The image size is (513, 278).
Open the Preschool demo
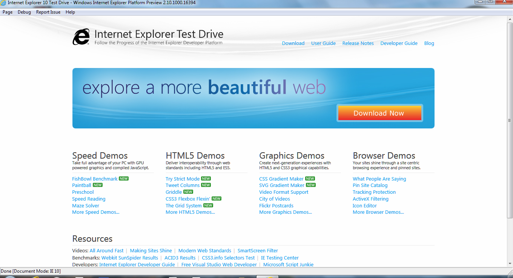click(x=83, y=192)
